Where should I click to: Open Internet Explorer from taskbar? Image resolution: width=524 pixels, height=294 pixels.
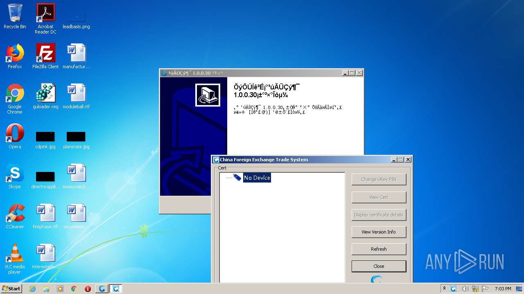point(32,289)
